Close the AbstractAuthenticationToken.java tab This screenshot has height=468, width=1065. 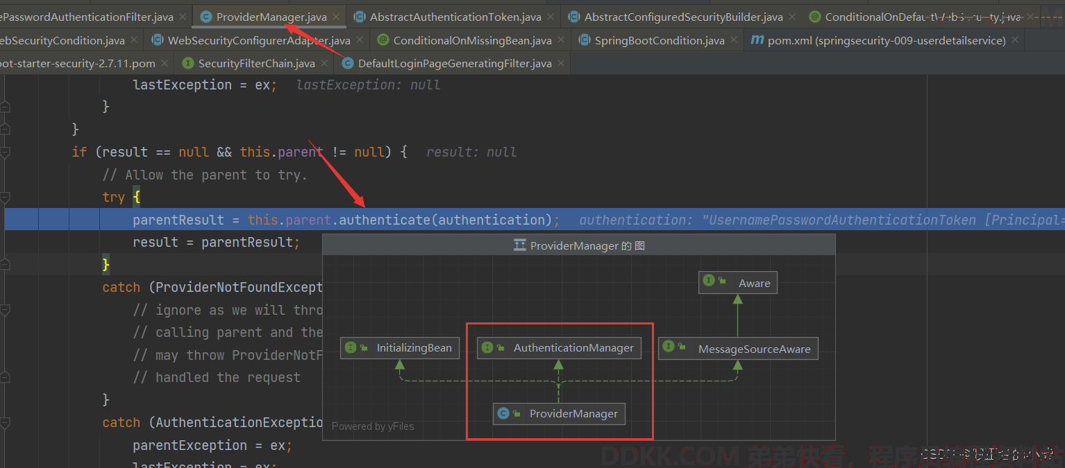pos(551,17)
